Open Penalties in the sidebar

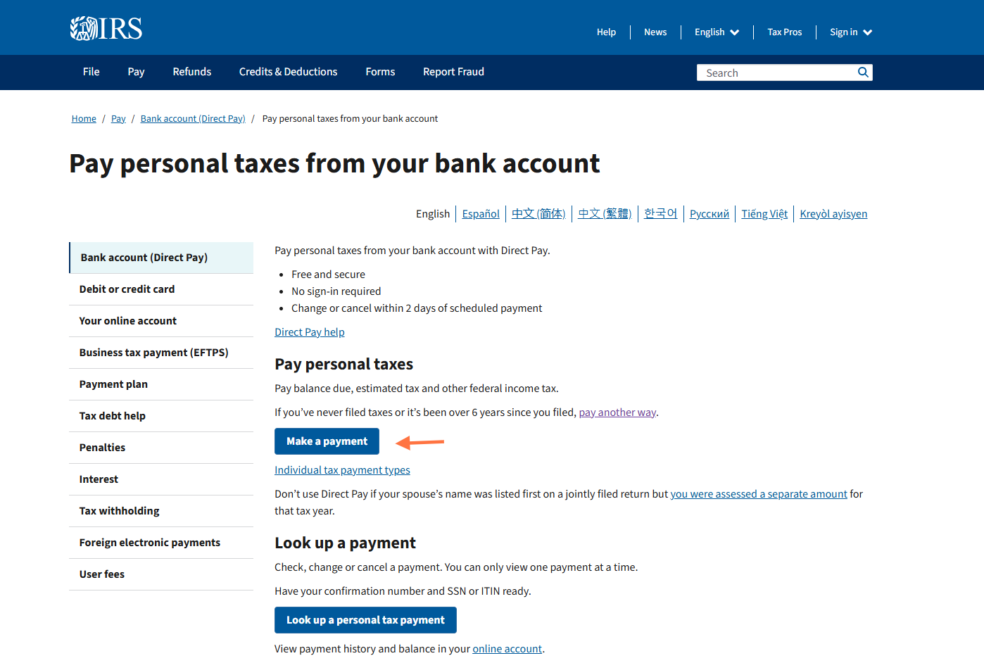[161, 448]
